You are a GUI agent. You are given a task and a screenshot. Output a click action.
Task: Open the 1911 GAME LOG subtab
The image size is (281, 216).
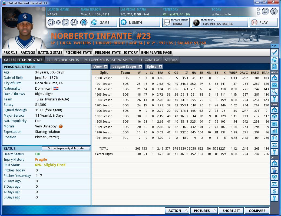click(149, 60)
